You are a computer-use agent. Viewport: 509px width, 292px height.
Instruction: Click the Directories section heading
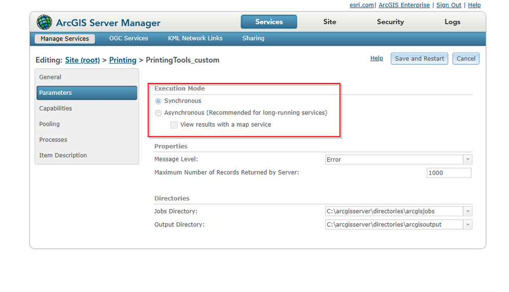(x=172, y=198)
